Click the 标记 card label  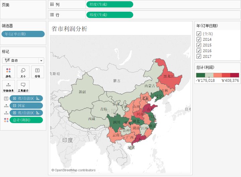pos(6,51)
